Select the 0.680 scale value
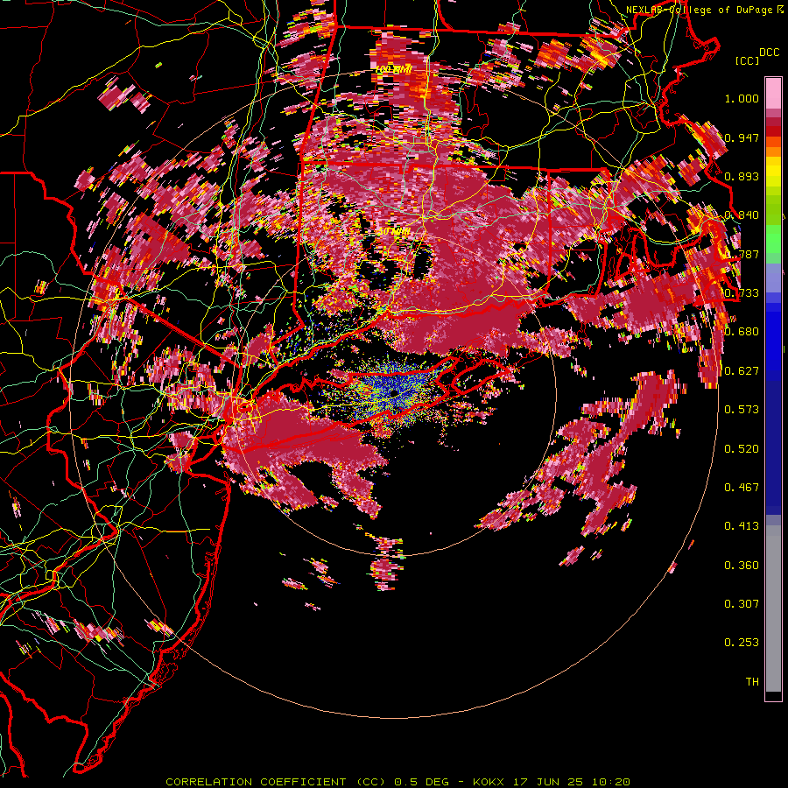This screenshot has width=788, height=788. [742, 332]
